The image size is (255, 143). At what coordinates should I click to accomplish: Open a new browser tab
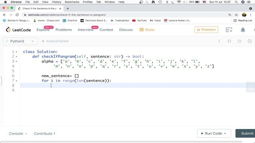[68, 8]
